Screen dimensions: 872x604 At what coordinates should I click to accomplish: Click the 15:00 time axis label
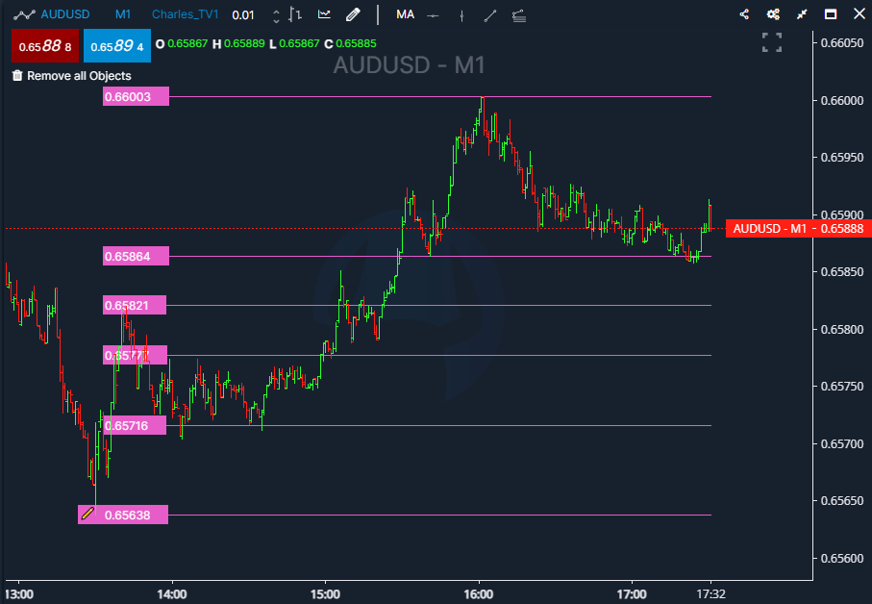click(325, 594)
